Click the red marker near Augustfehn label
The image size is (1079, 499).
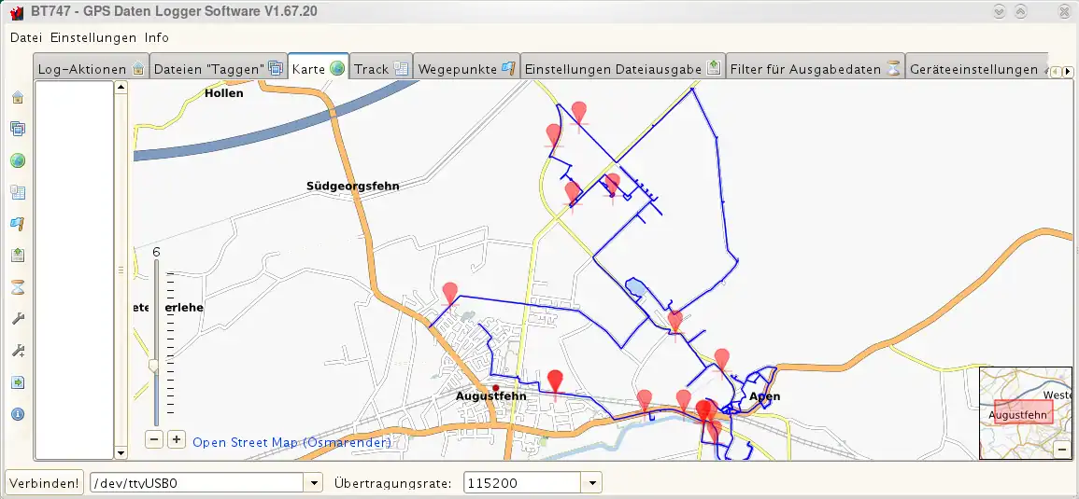click(x=555, y=381)
